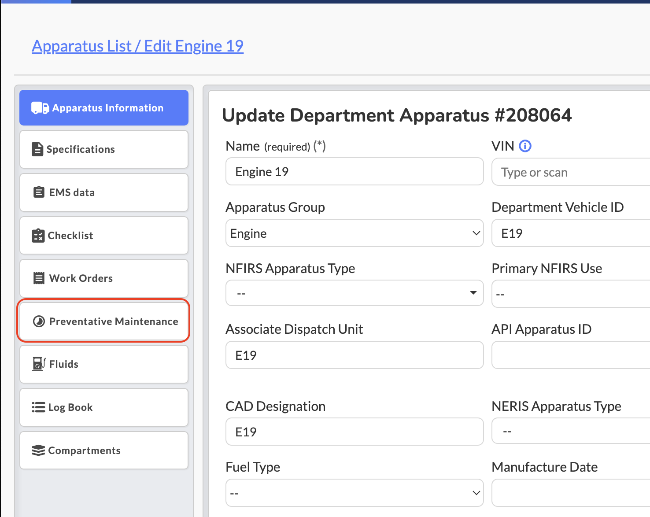This screenshot has width=650, height=517.
Task: Click the Work Orders receipt icon
Action: [39, 278]
